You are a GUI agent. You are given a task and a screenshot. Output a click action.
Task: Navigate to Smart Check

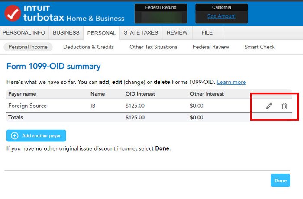click(x=259, y=47)
